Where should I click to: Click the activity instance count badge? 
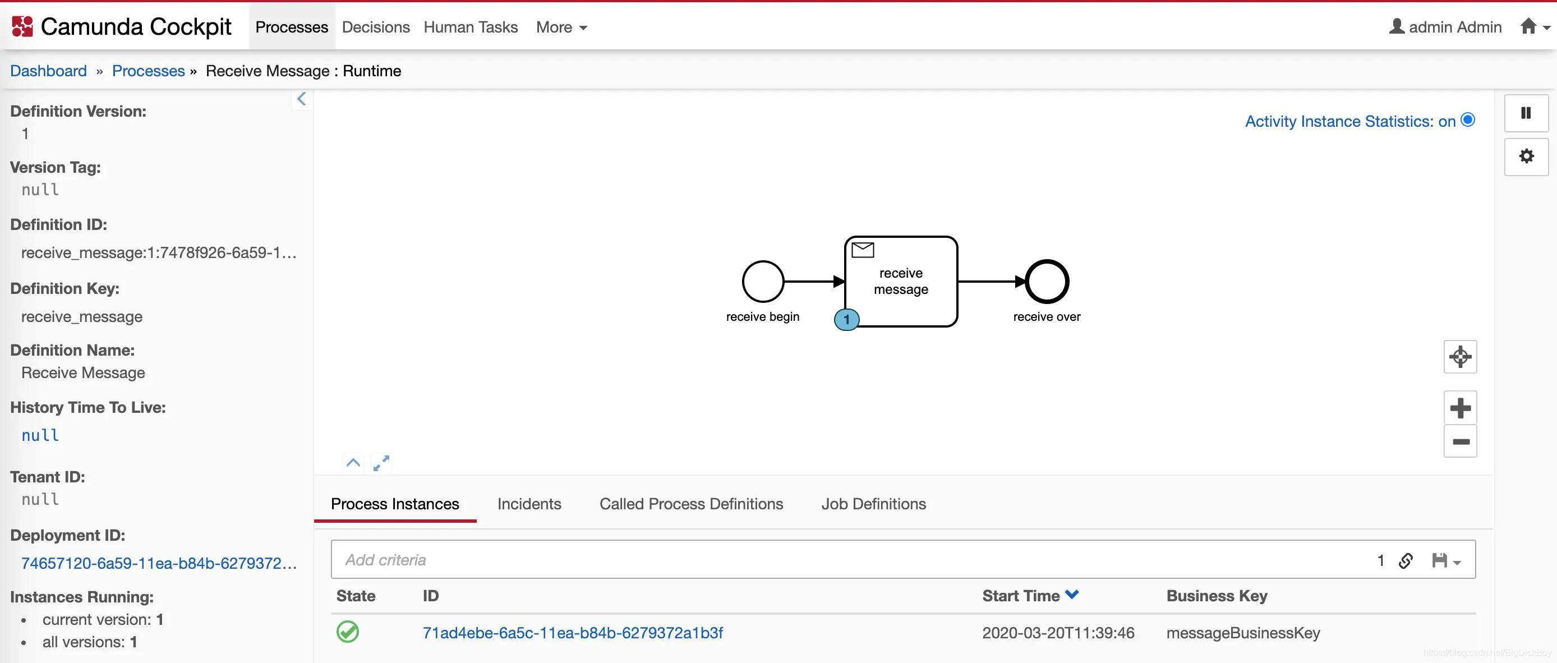846,319
